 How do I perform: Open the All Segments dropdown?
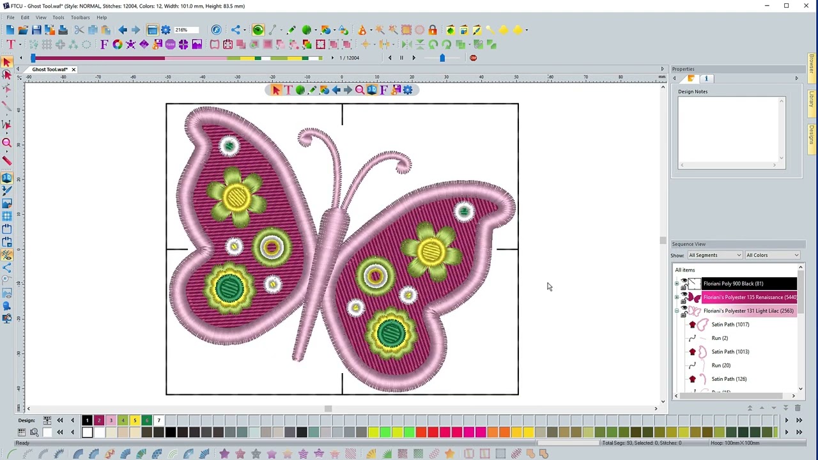point(714,255)
